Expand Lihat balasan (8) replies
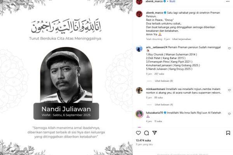Screen dimensions: 233x155 tap(164, 81)
